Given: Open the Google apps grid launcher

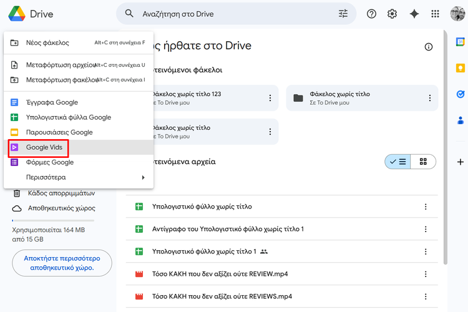Looking at the screenshot, I should tap(436, 14).
